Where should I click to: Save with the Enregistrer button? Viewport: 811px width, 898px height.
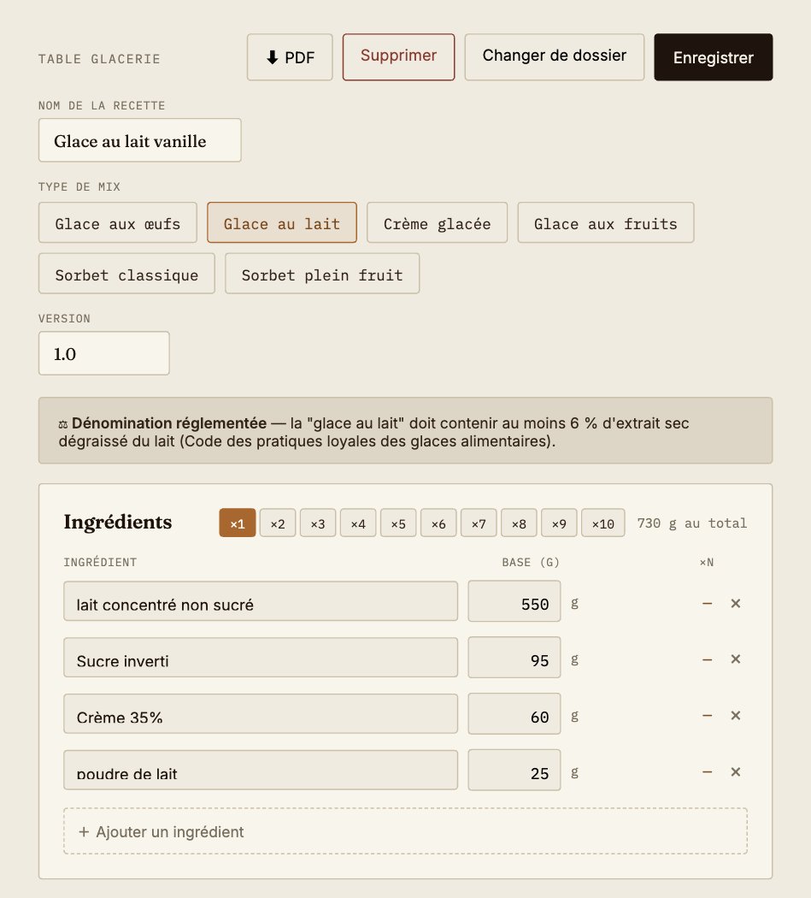(x=714, y=57)
